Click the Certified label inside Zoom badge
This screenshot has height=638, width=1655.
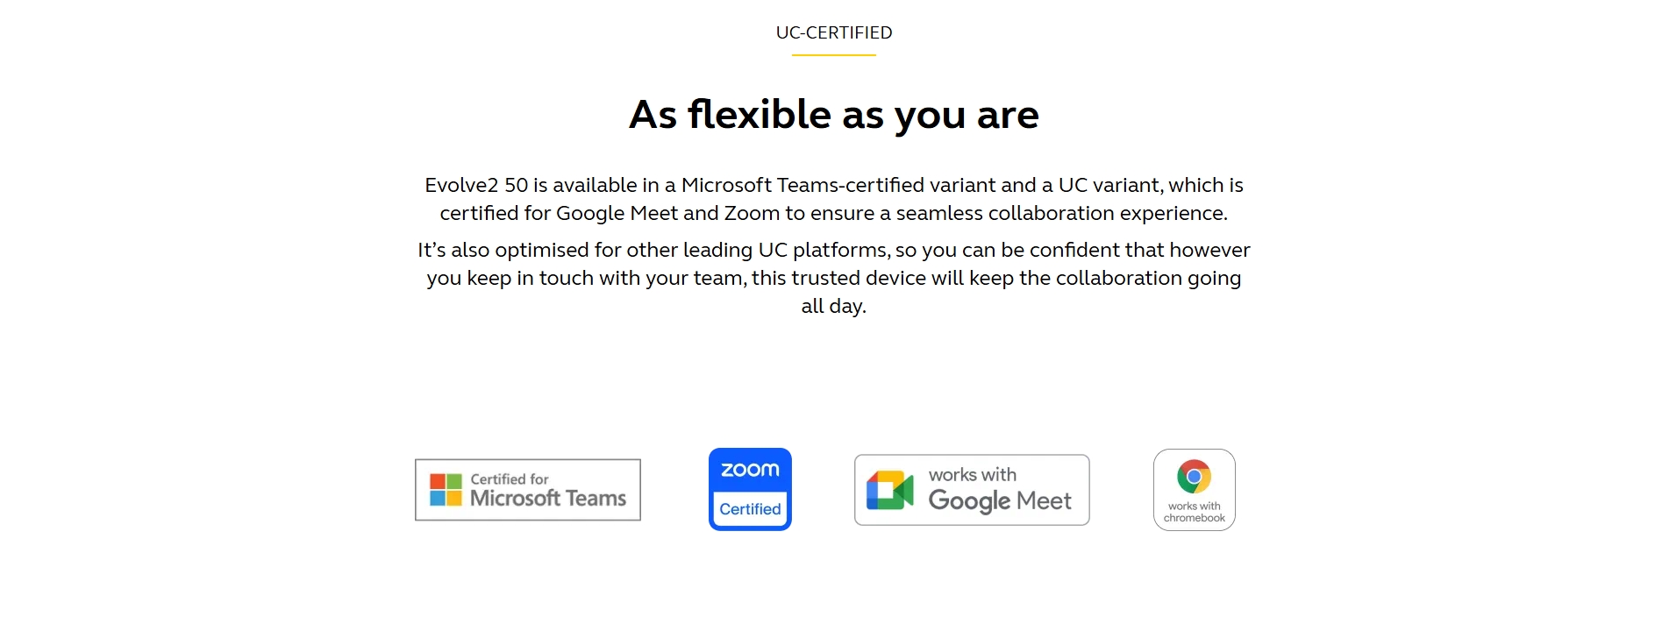click(x=750, y=509)
